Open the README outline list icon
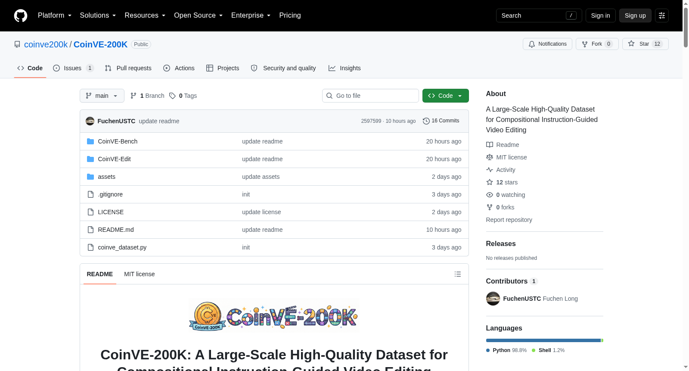 point(458,274)
